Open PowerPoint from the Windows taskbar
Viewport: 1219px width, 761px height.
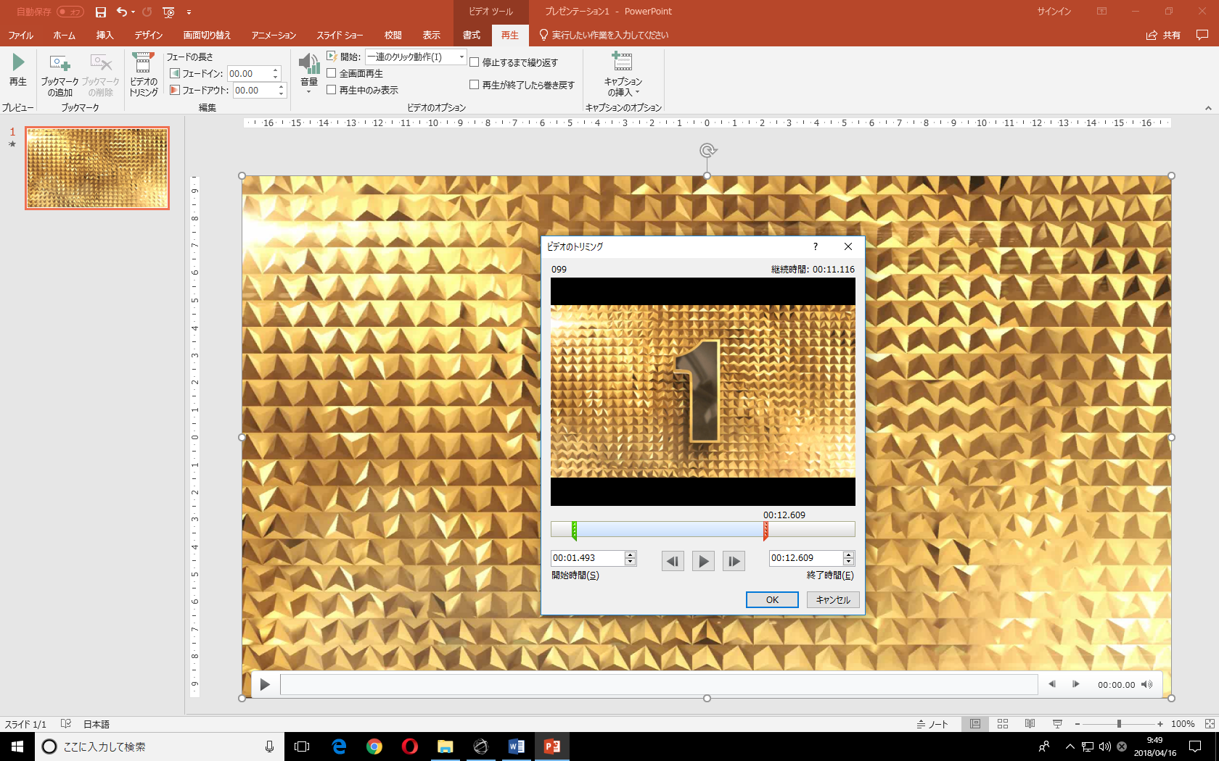[x=551, y=746]
